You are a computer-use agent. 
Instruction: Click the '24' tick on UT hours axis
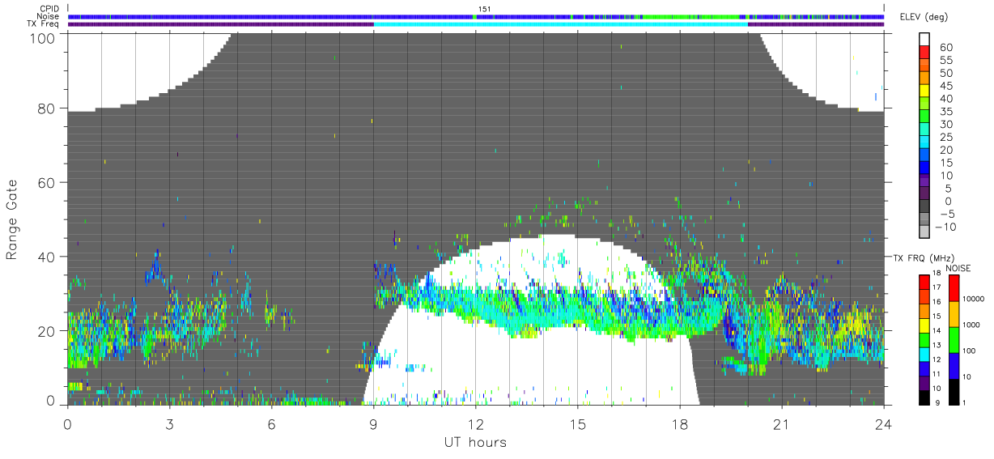point(883,423)
